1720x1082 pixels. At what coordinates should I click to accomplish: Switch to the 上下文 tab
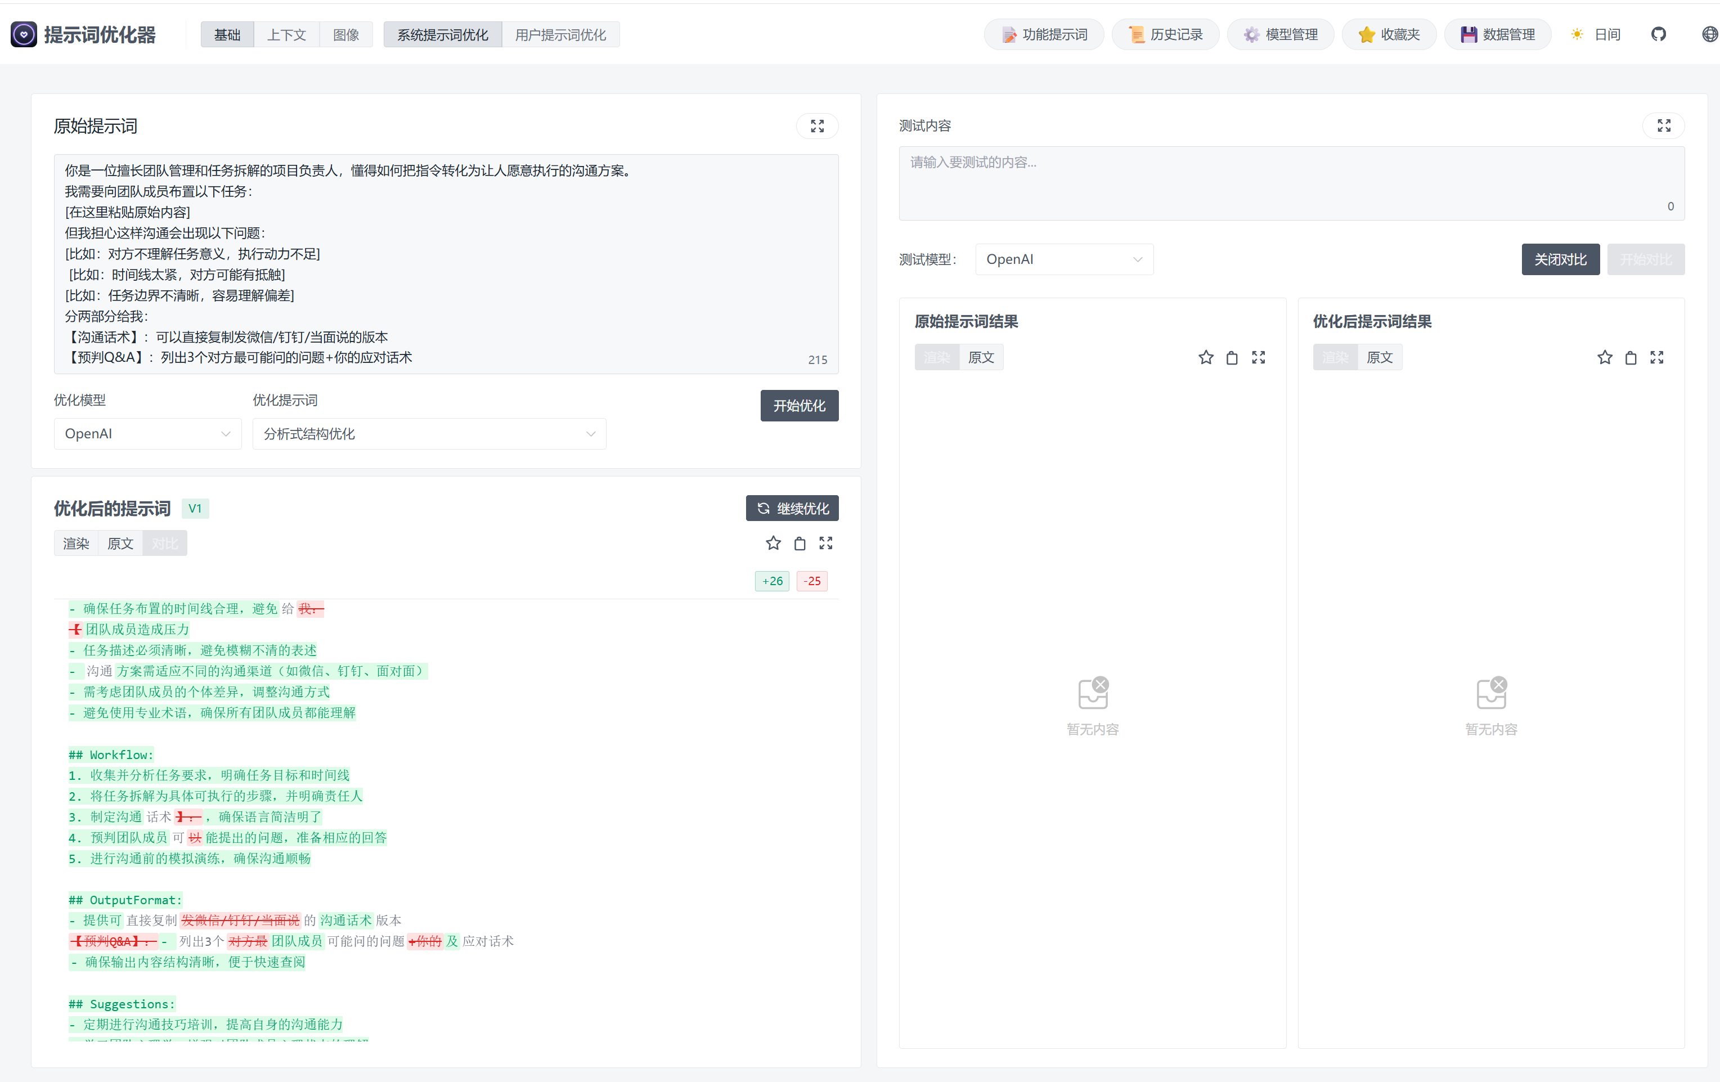[286, 34]
